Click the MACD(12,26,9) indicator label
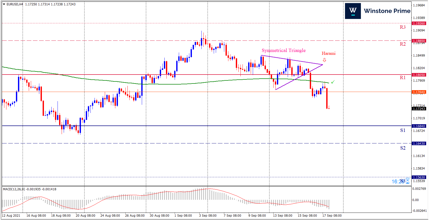429x220 pixels. [14, 189]
